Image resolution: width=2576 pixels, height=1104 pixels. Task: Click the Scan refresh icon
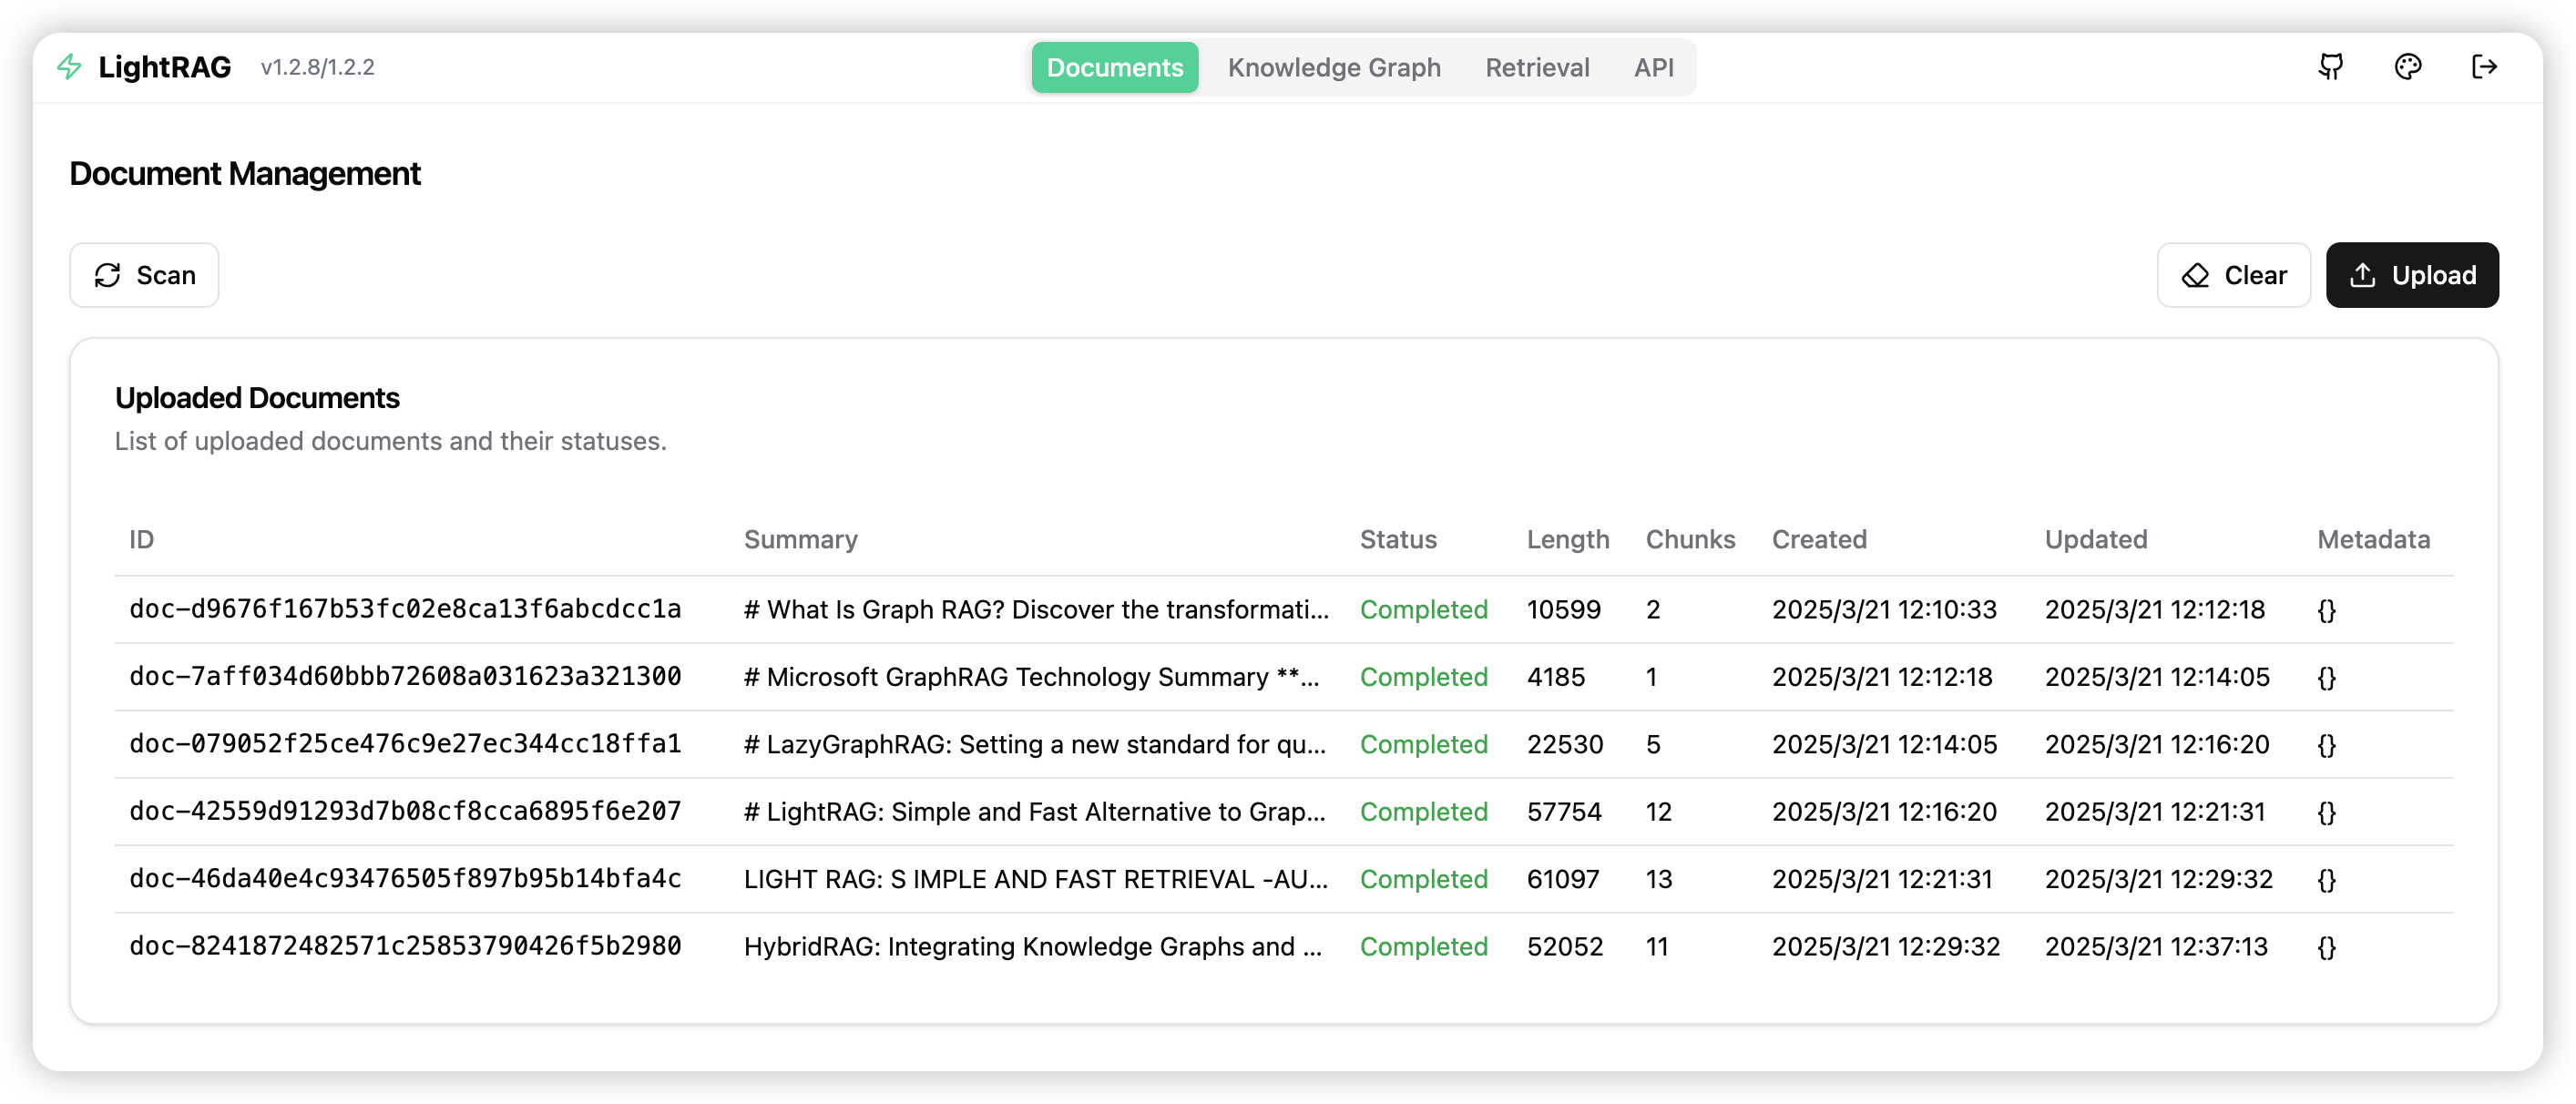[108, 275]
